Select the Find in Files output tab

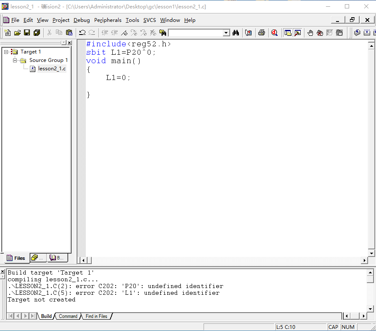click(96, 316)
